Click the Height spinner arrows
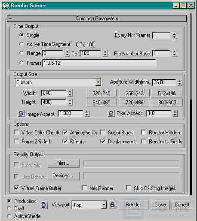The height and width of the screenshot is (221, 197). pyautogui.click(x=70, y=102)
